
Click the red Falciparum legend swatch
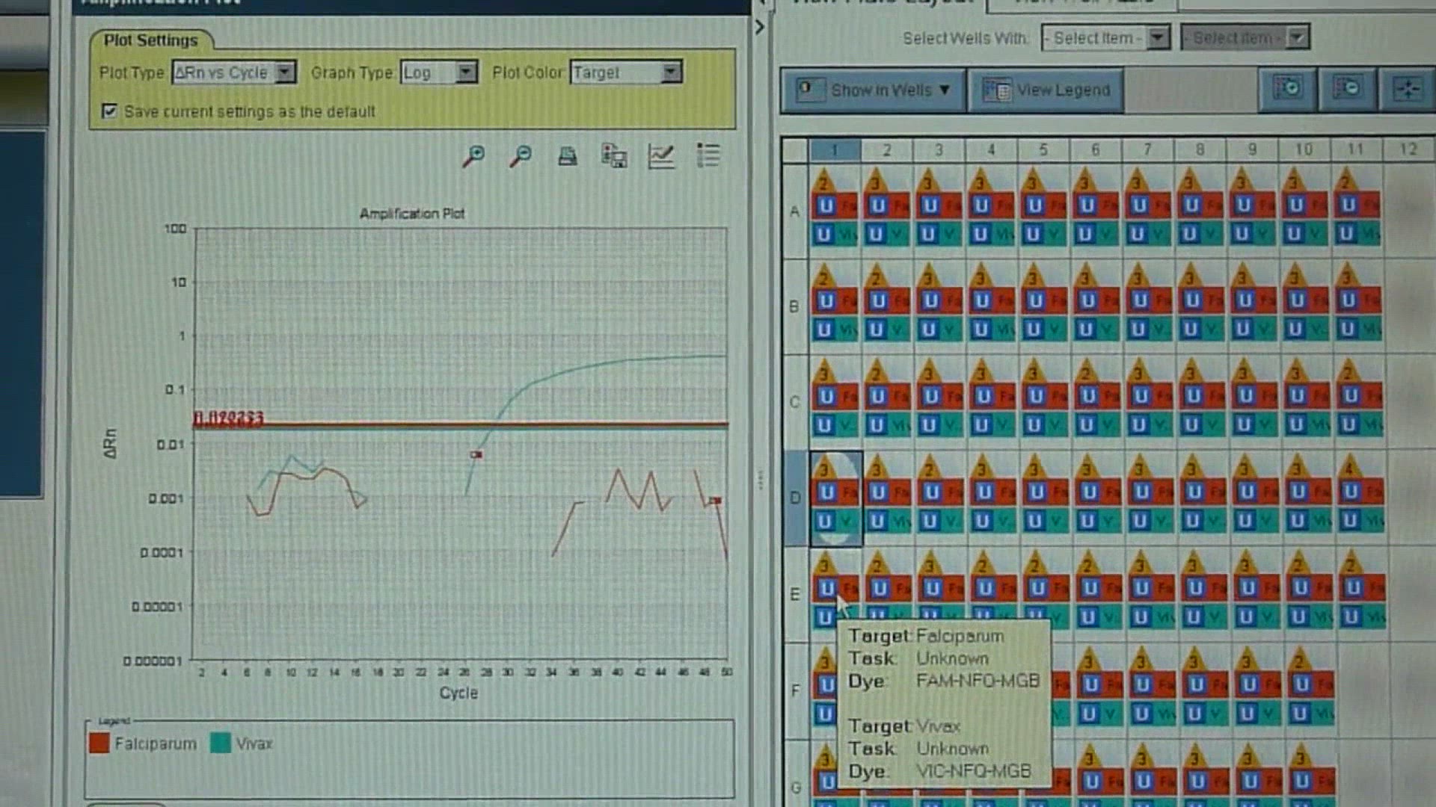coord(99,743)
